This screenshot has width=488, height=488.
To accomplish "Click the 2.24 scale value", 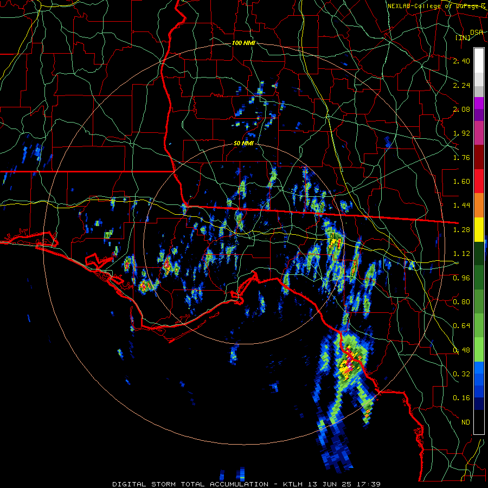I will coord(461,85).
